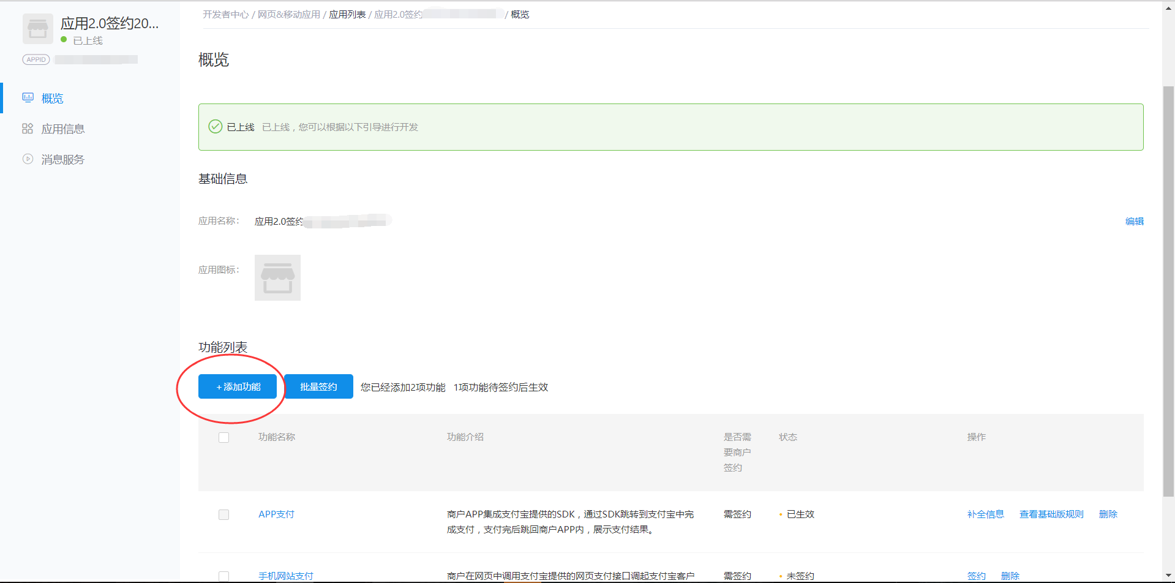Click the 应用图标 storefront thumbnail
1175x583 pixels.
[x=277, y=277]
